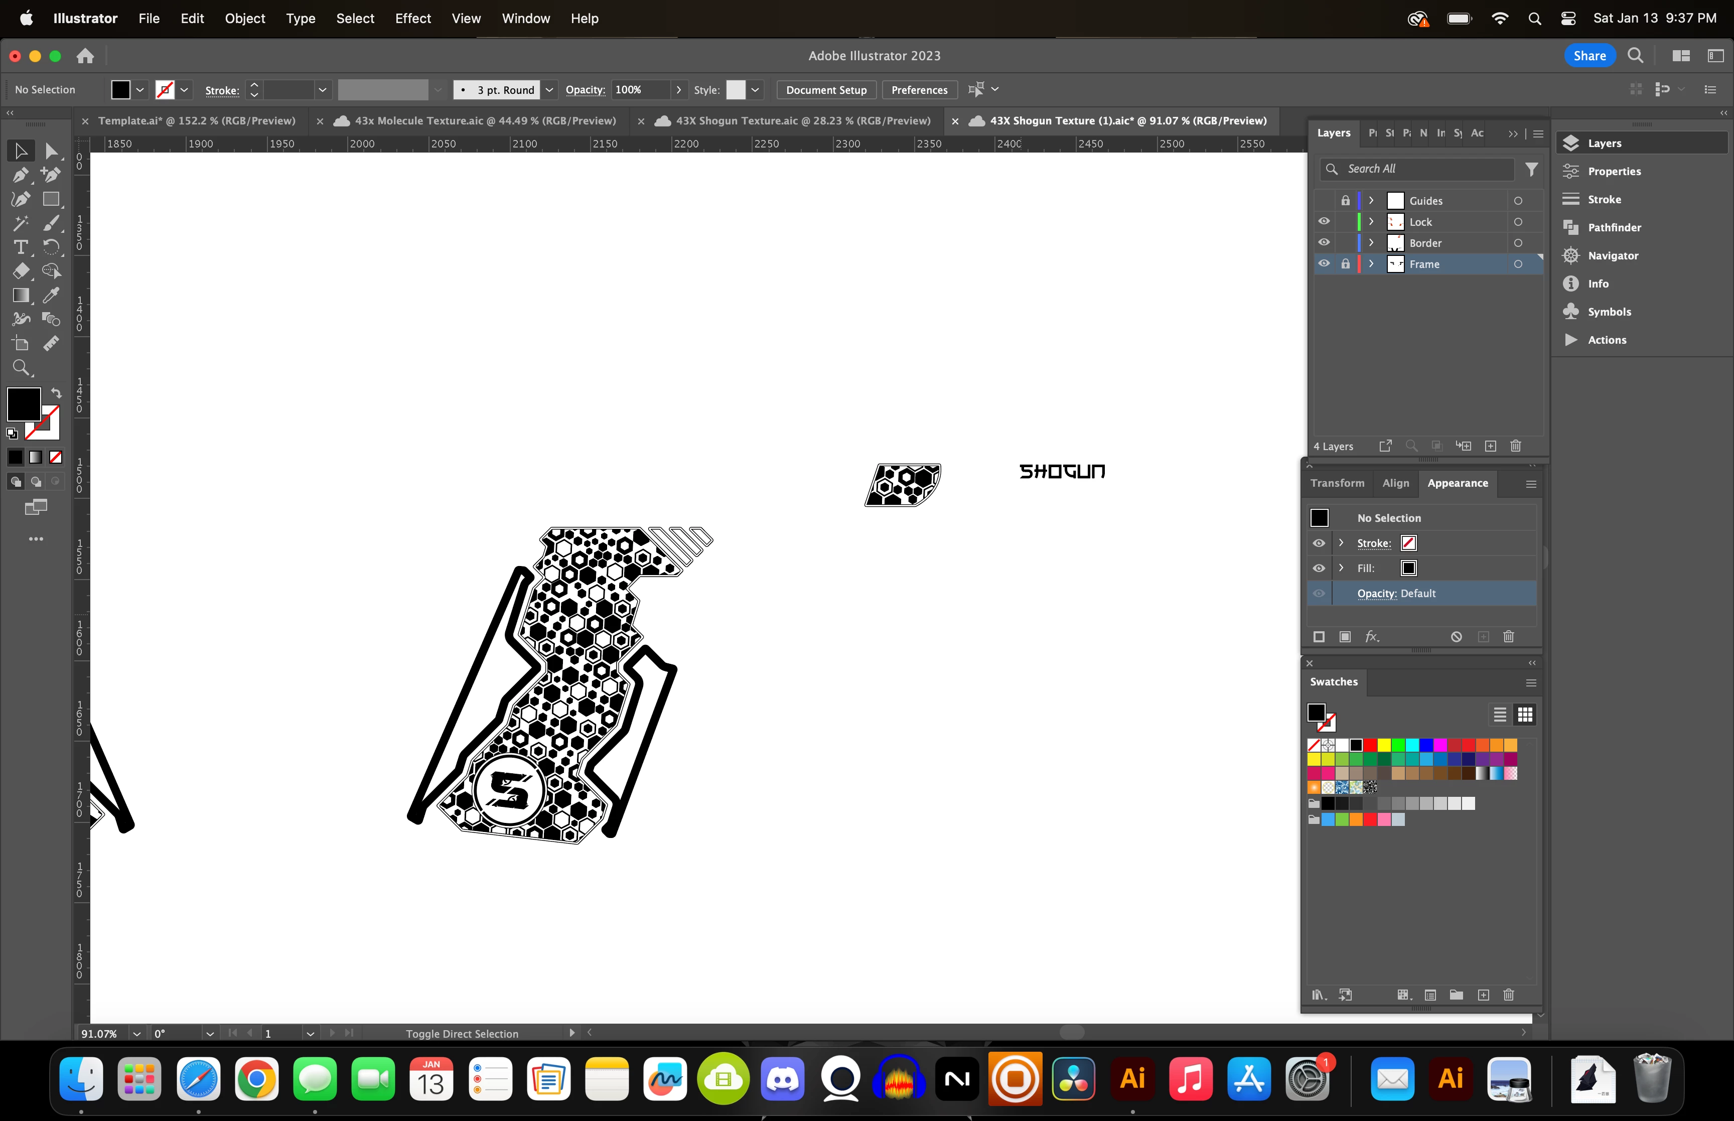Screen dimensions: 1734x1121
Task: Click the Document Setup button
Action: point(826,90)
